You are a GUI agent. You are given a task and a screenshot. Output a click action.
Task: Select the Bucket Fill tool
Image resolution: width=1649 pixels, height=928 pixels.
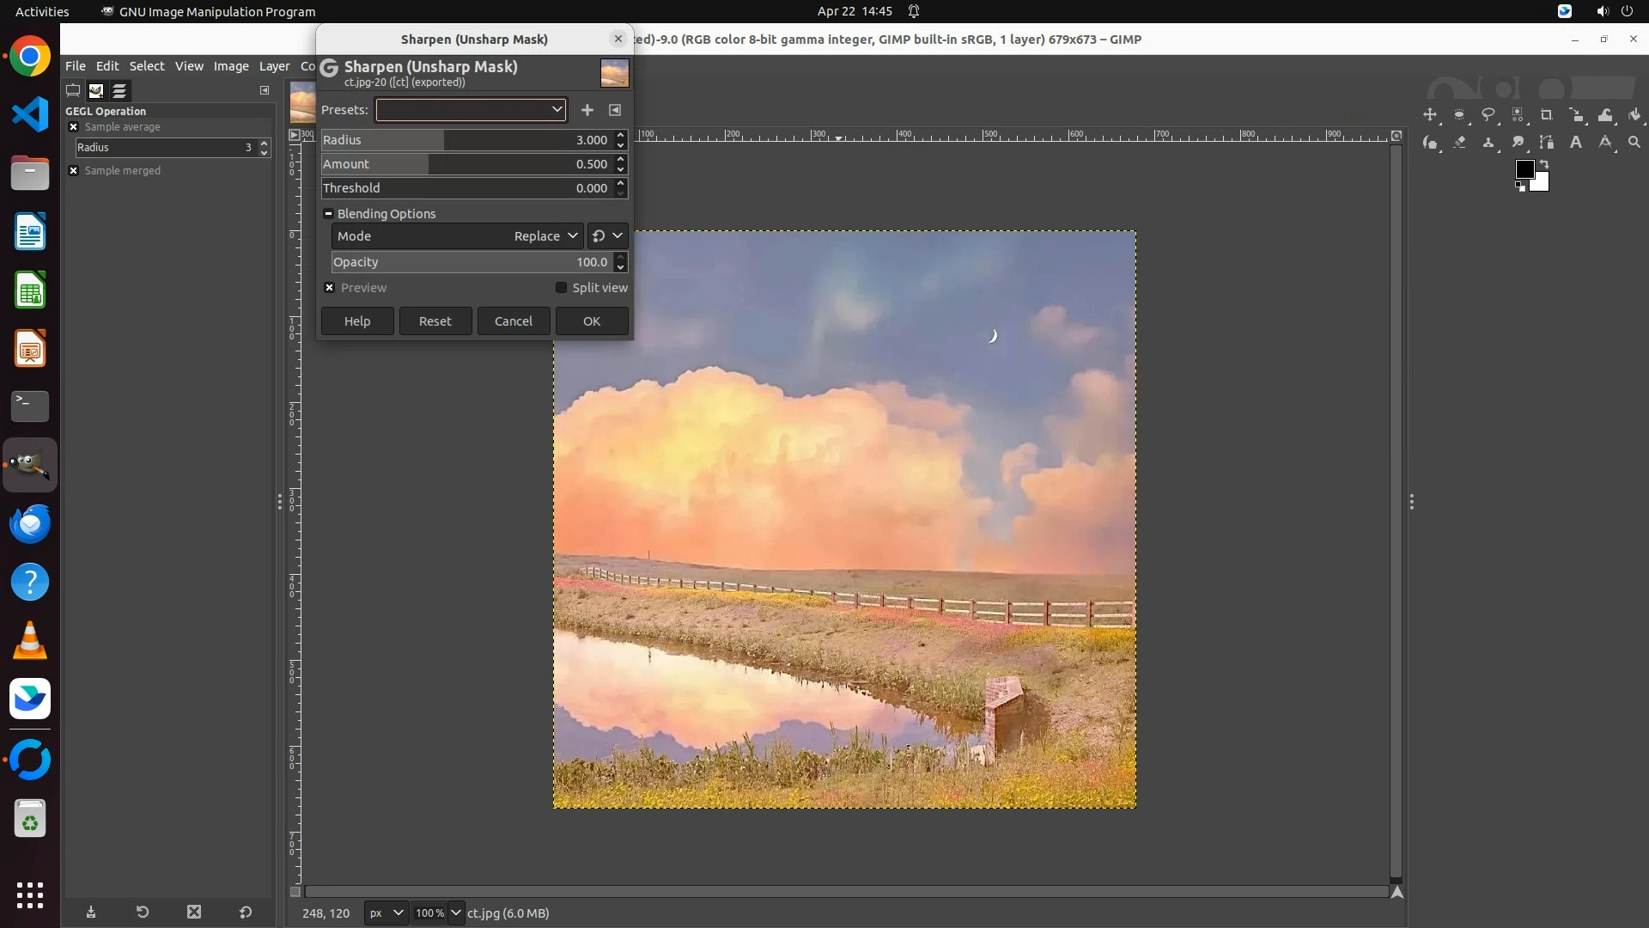(x=1634, y=115)
